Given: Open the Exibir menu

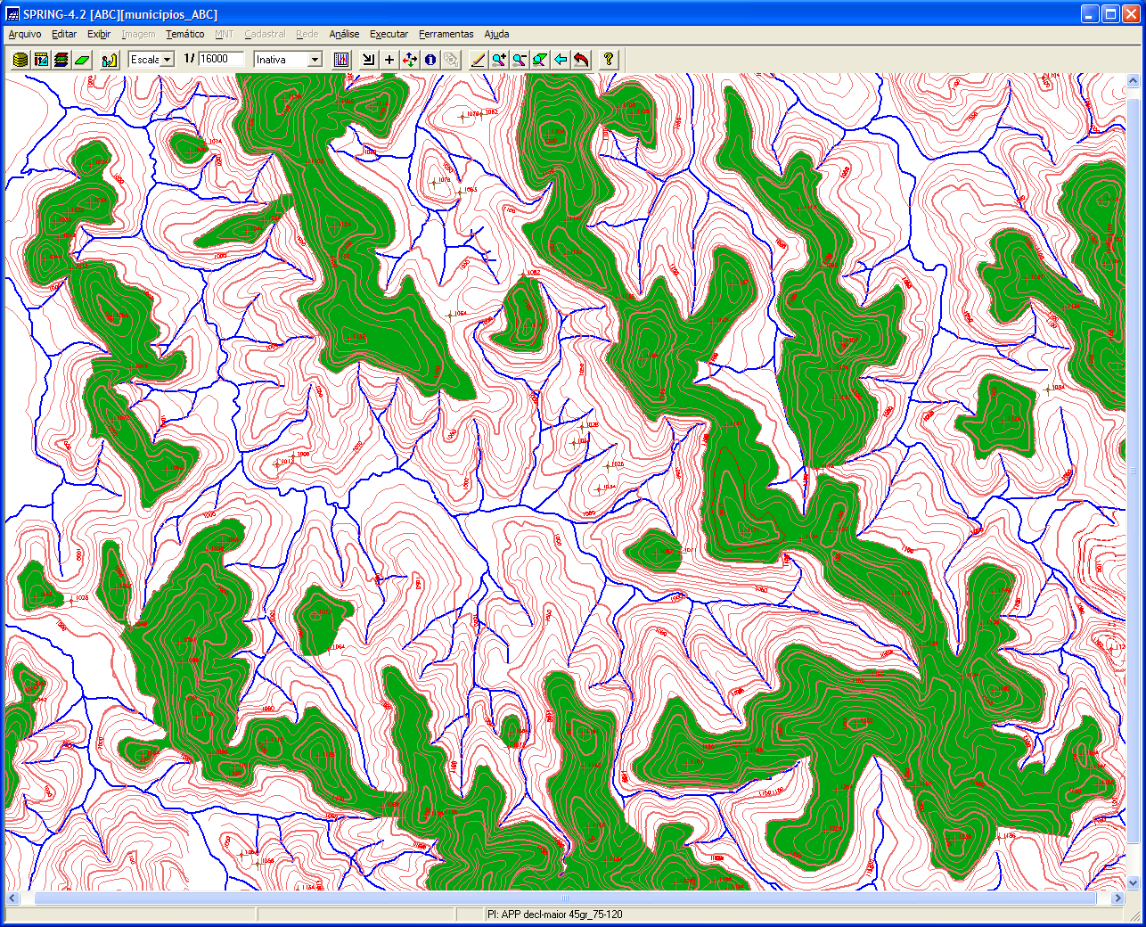Looking at the screenshot, I should pyautogui.click(x=99, y=34).
